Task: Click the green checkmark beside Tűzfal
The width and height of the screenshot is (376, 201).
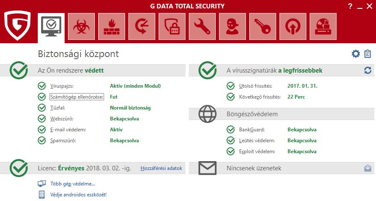Action: click(x=42, y=108)
